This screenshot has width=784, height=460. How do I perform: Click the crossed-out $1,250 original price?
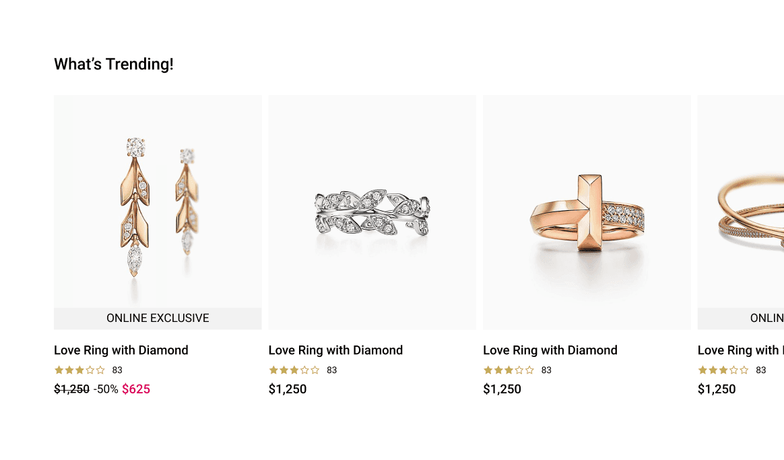[x=71, y=389]
